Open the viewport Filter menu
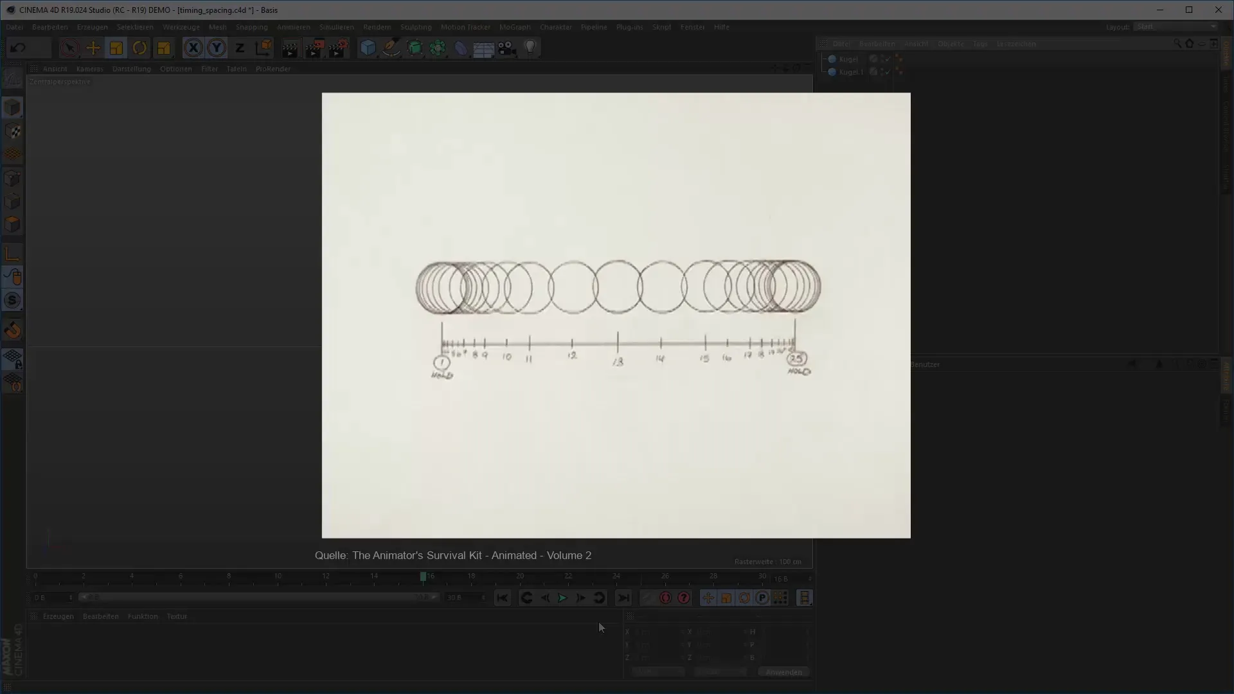 (x=210, y=69)
